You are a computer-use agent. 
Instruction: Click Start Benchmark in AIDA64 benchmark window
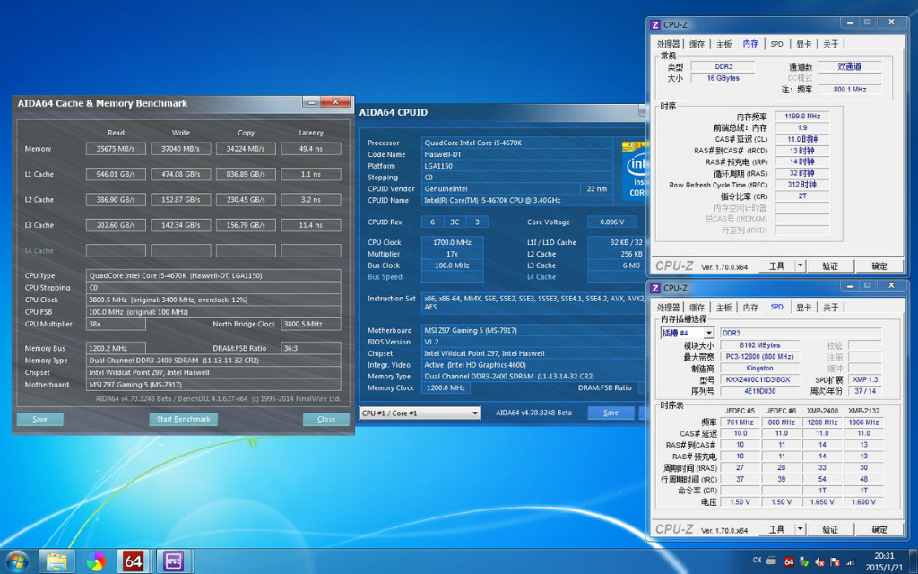183,420
